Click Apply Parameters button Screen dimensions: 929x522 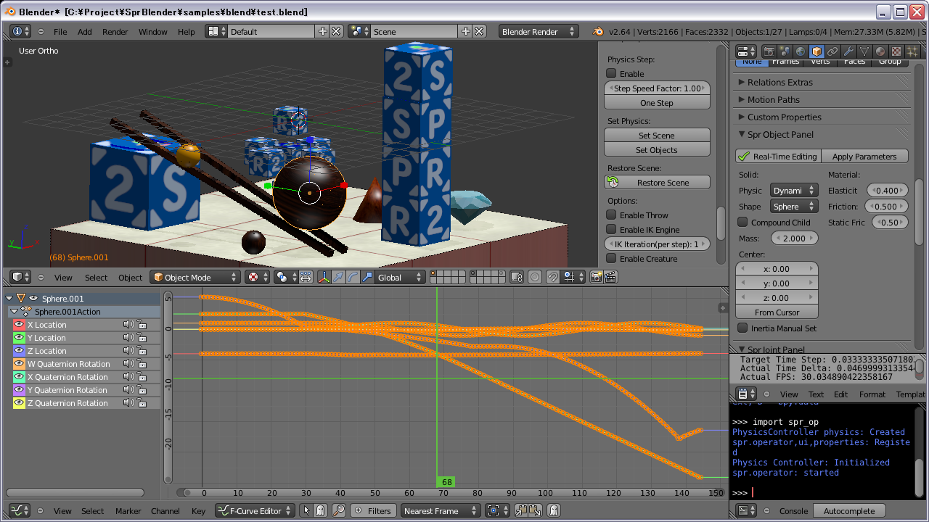[x=864, y=156]
